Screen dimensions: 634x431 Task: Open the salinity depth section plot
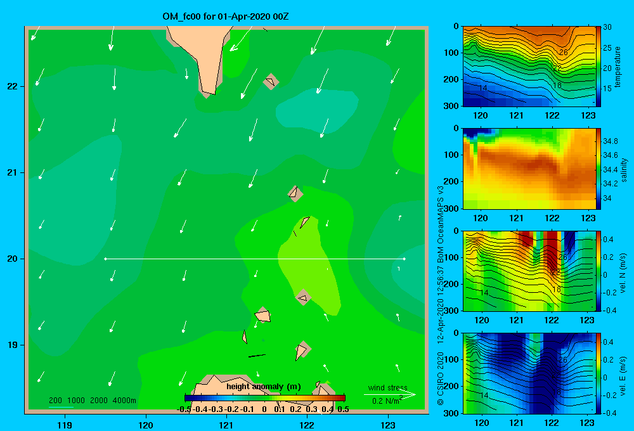tap(529, 169)
